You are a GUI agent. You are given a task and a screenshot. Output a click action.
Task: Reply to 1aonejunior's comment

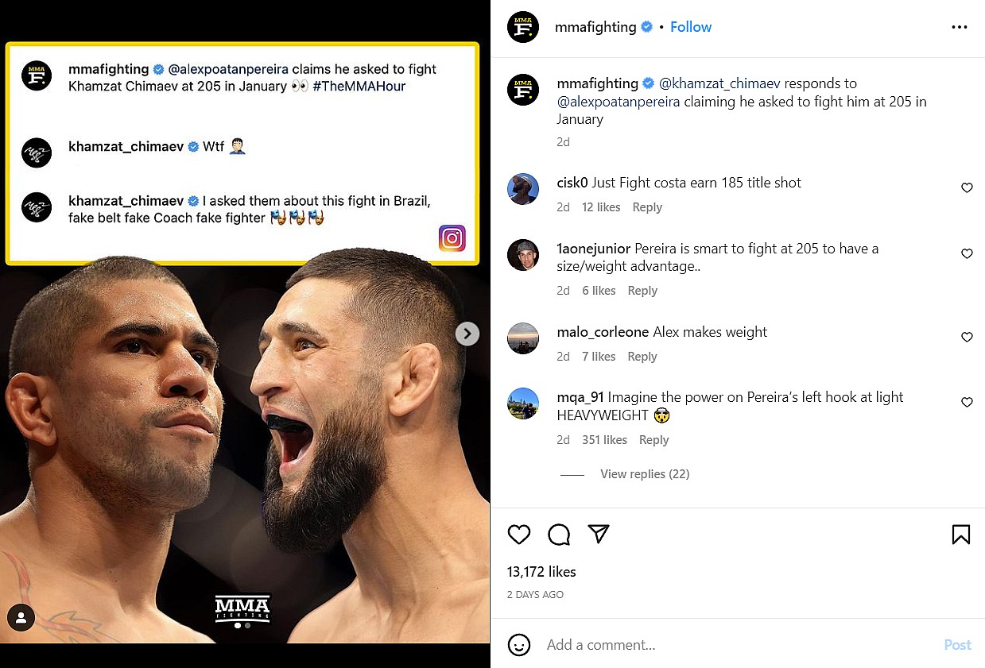[642, 291]
